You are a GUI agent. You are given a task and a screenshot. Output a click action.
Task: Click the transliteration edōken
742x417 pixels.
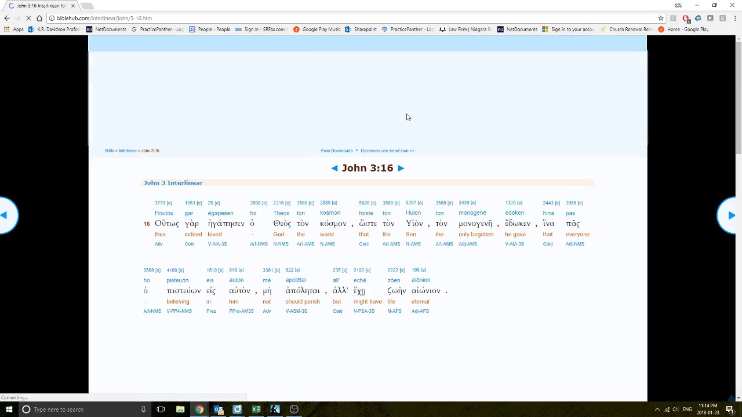(x=514, y=213)
